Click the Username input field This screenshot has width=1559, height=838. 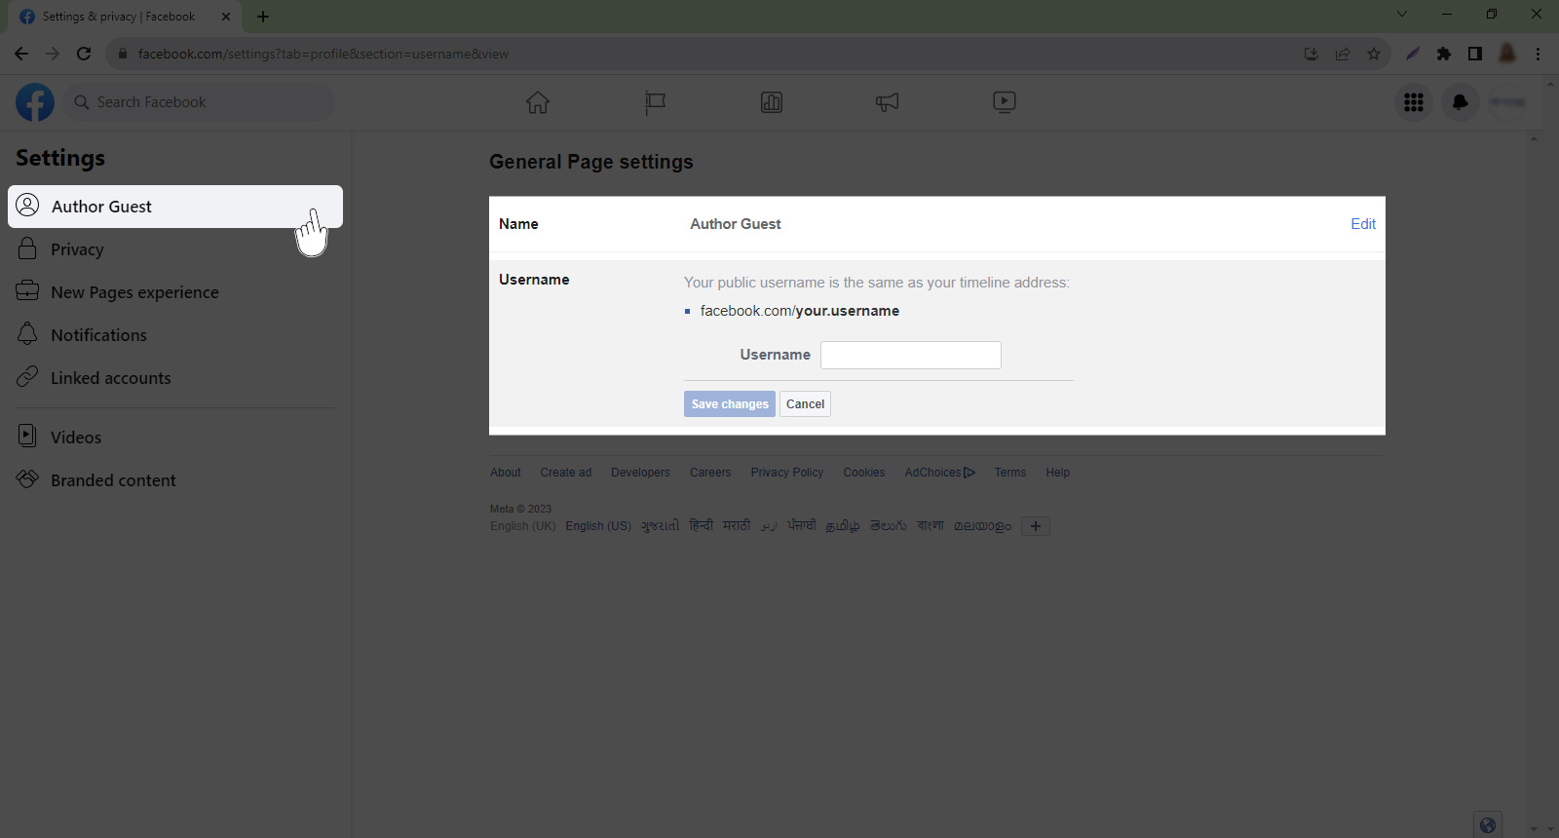pos(911,355)
